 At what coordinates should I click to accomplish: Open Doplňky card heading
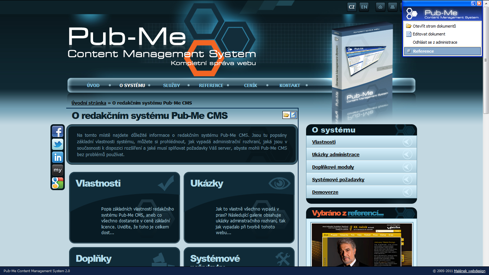(x=93, y=259)
